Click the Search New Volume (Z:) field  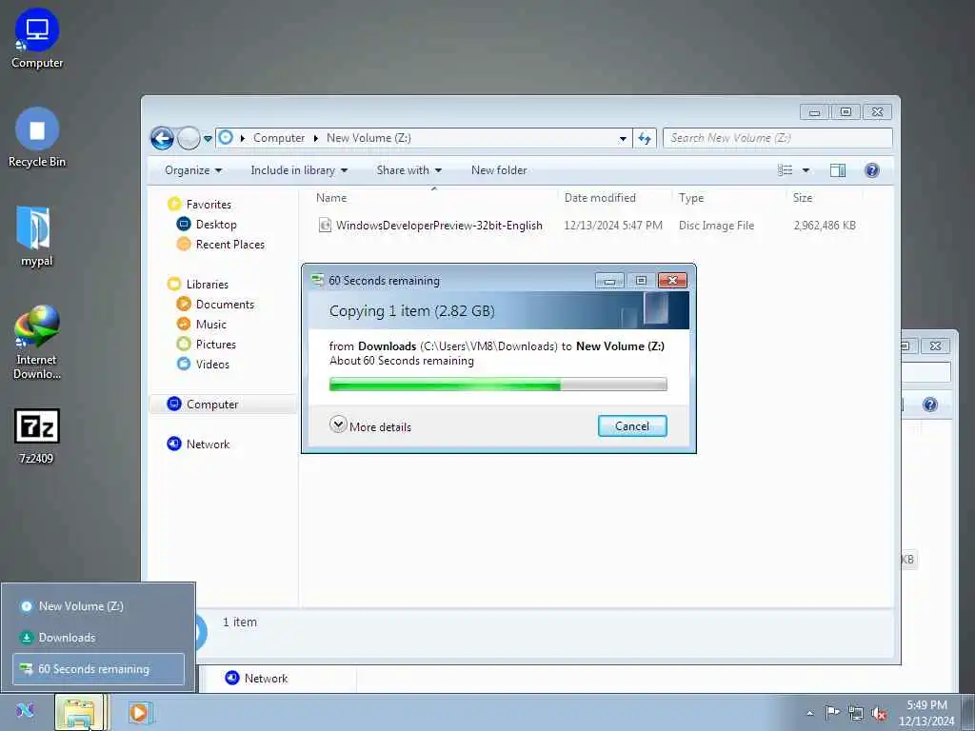pyautogui.click(x=777, y=138)
